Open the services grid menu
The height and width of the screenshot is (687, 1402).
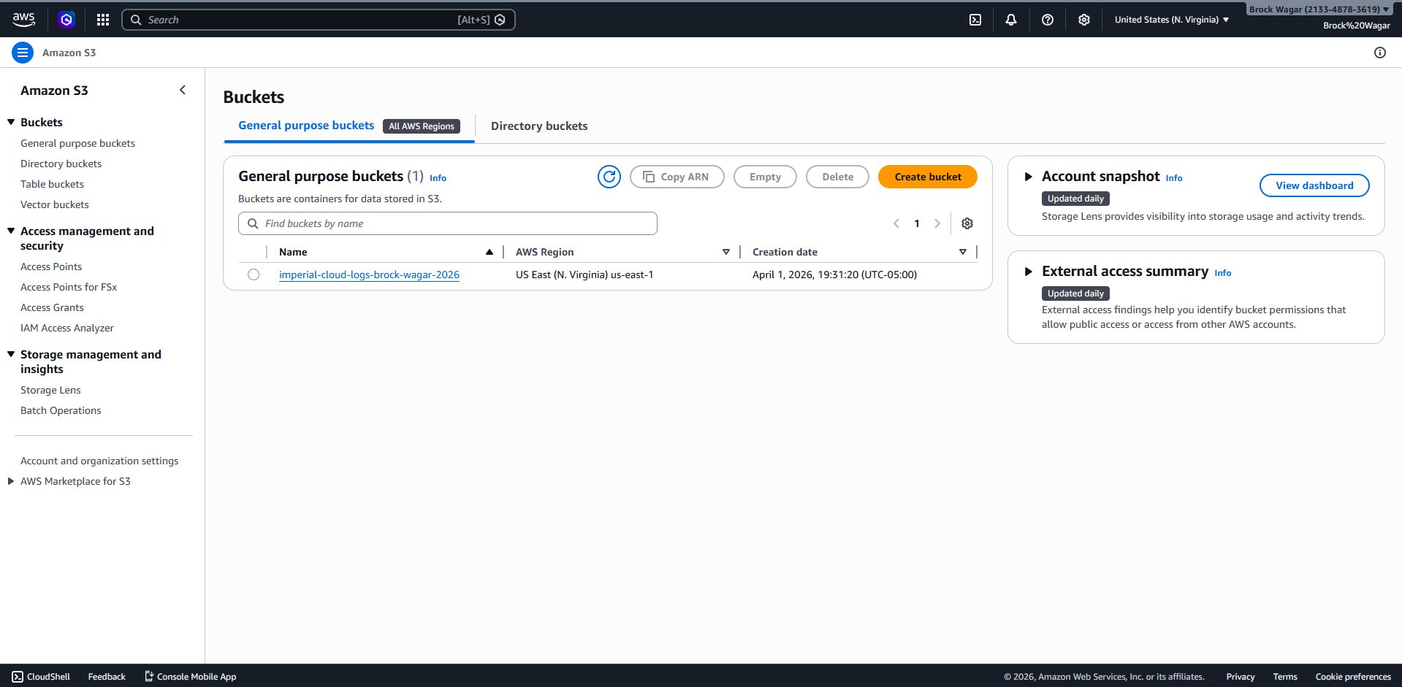(103, 20)
